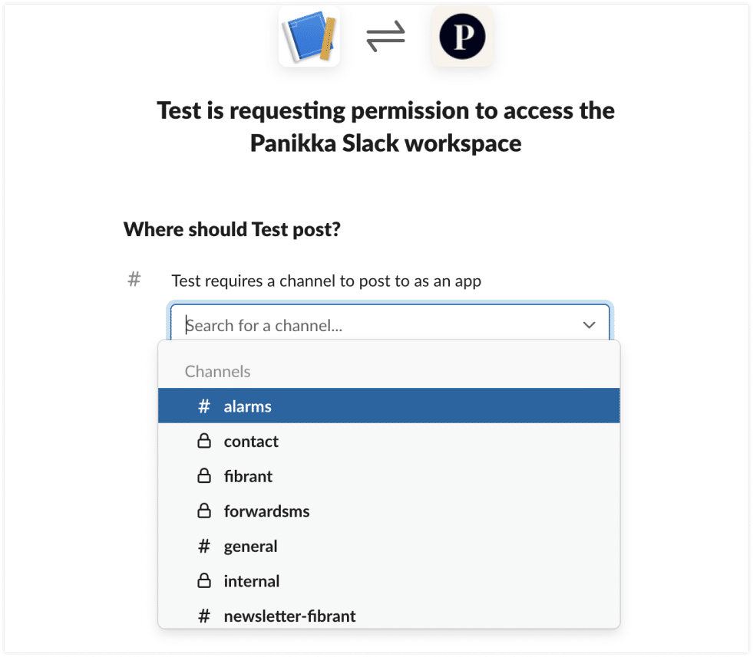The height and width of the screenshot is (657, 753).
Task: Click the lock icon beside internal
Action: point(204,581)
